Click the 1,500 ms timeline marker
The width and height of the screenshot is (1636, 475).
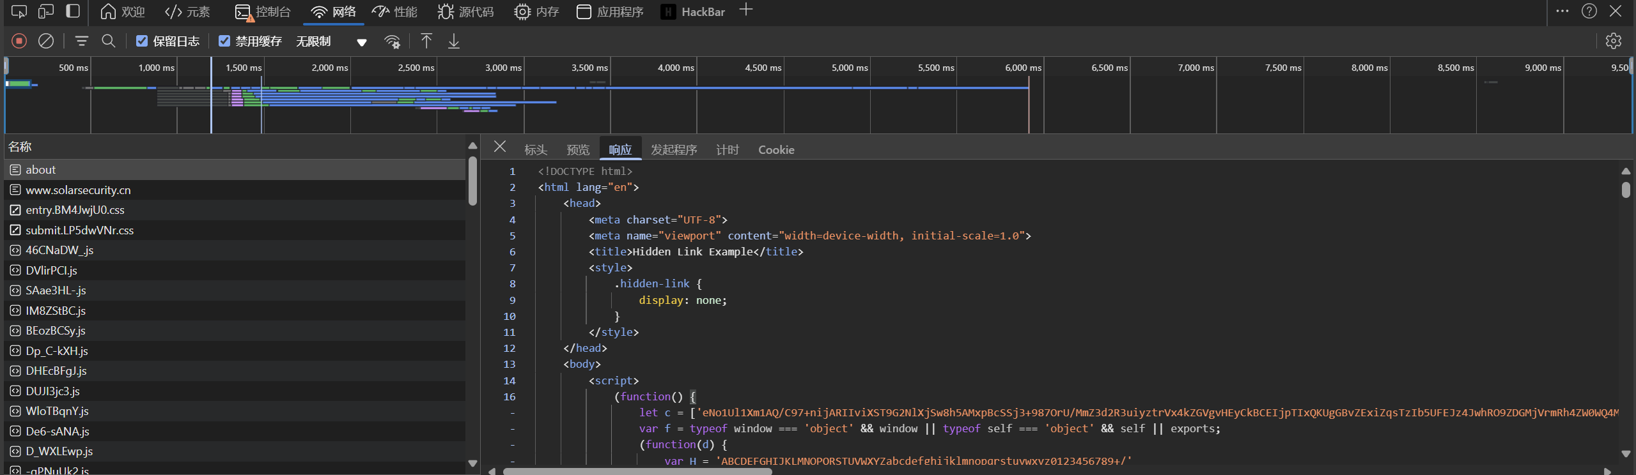coord(243,68)
